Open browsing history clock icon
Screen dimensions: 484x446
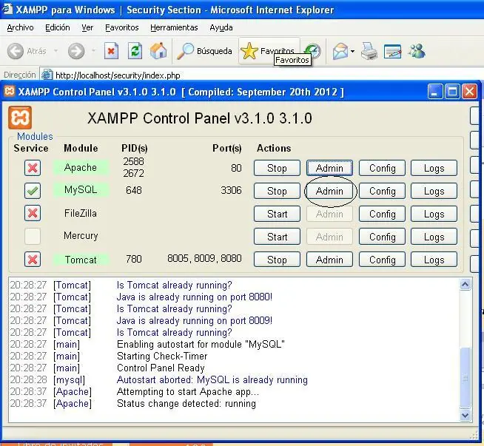314,50
